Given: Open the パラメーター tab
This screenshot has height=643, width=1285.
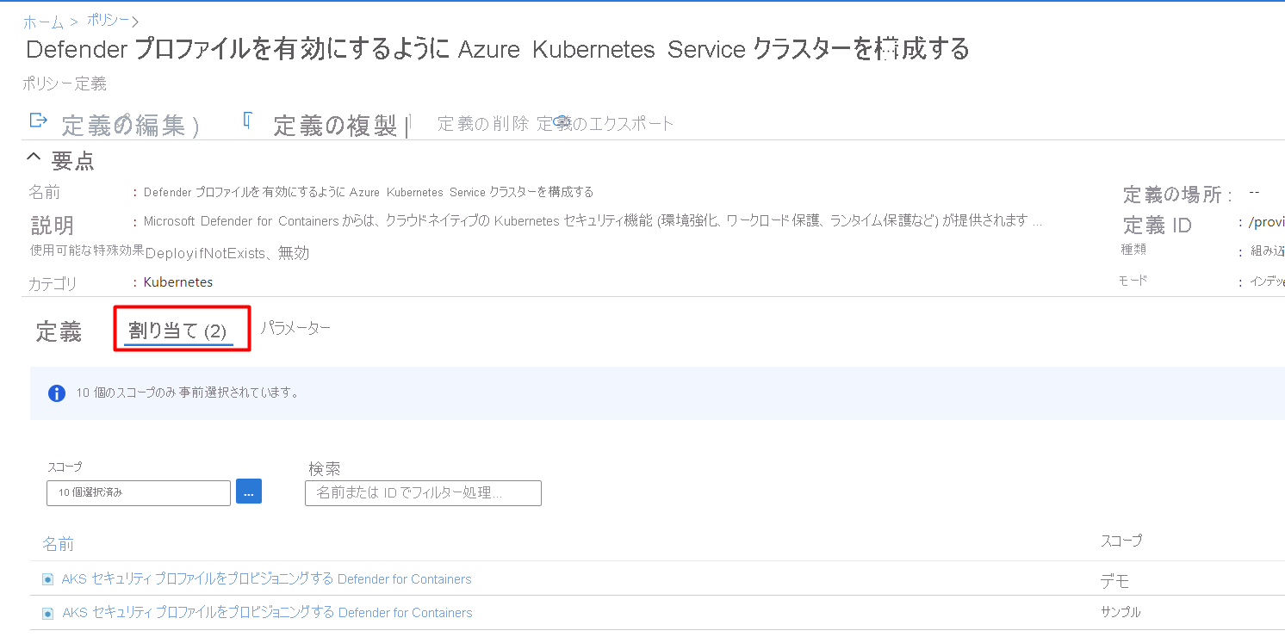Looking at the screenshot, I should click(295, 328).
